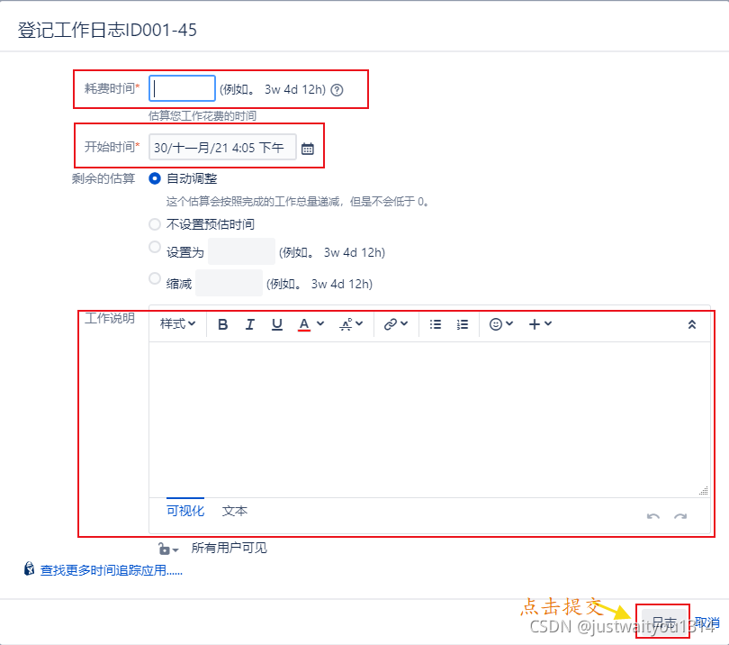Select the 不设置预估时间 option
The image size is (729, 645).
pyautogui.click(x=153, y=224)
